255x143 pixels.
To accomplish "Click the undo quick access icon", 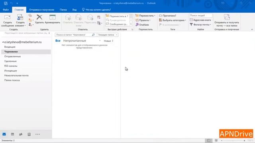I will pyautogui.click(x=12, y=3).
